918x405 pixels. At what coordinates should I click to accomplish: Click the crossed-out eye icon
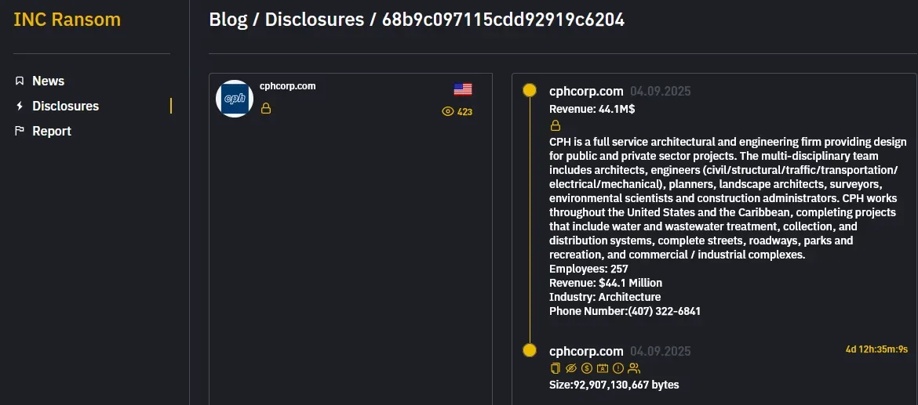571,368
